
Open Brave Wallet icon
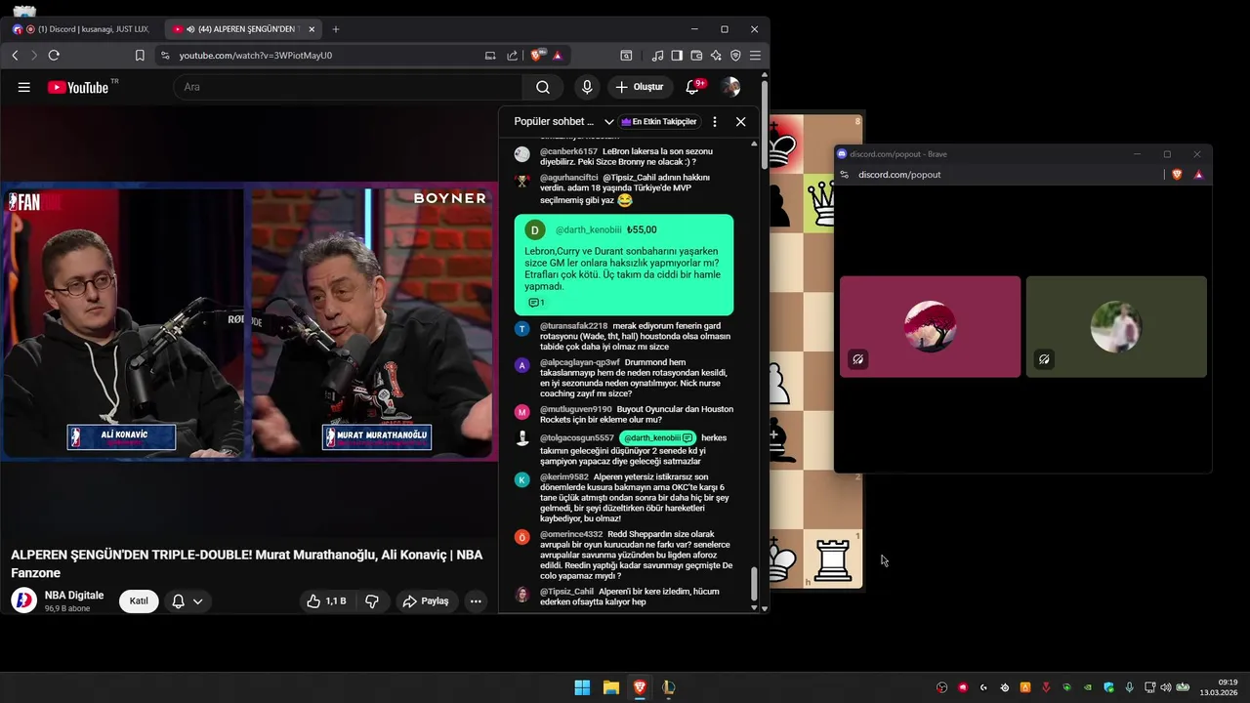click(696, 56)
